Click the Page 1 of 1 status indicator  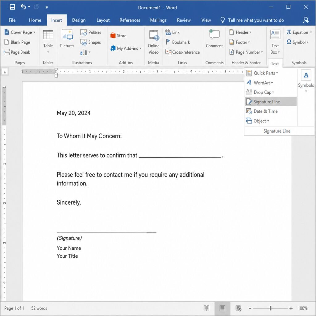14,308
